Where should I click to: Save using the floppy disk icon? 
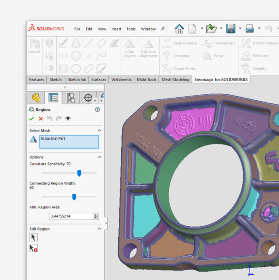coord(230,29)
